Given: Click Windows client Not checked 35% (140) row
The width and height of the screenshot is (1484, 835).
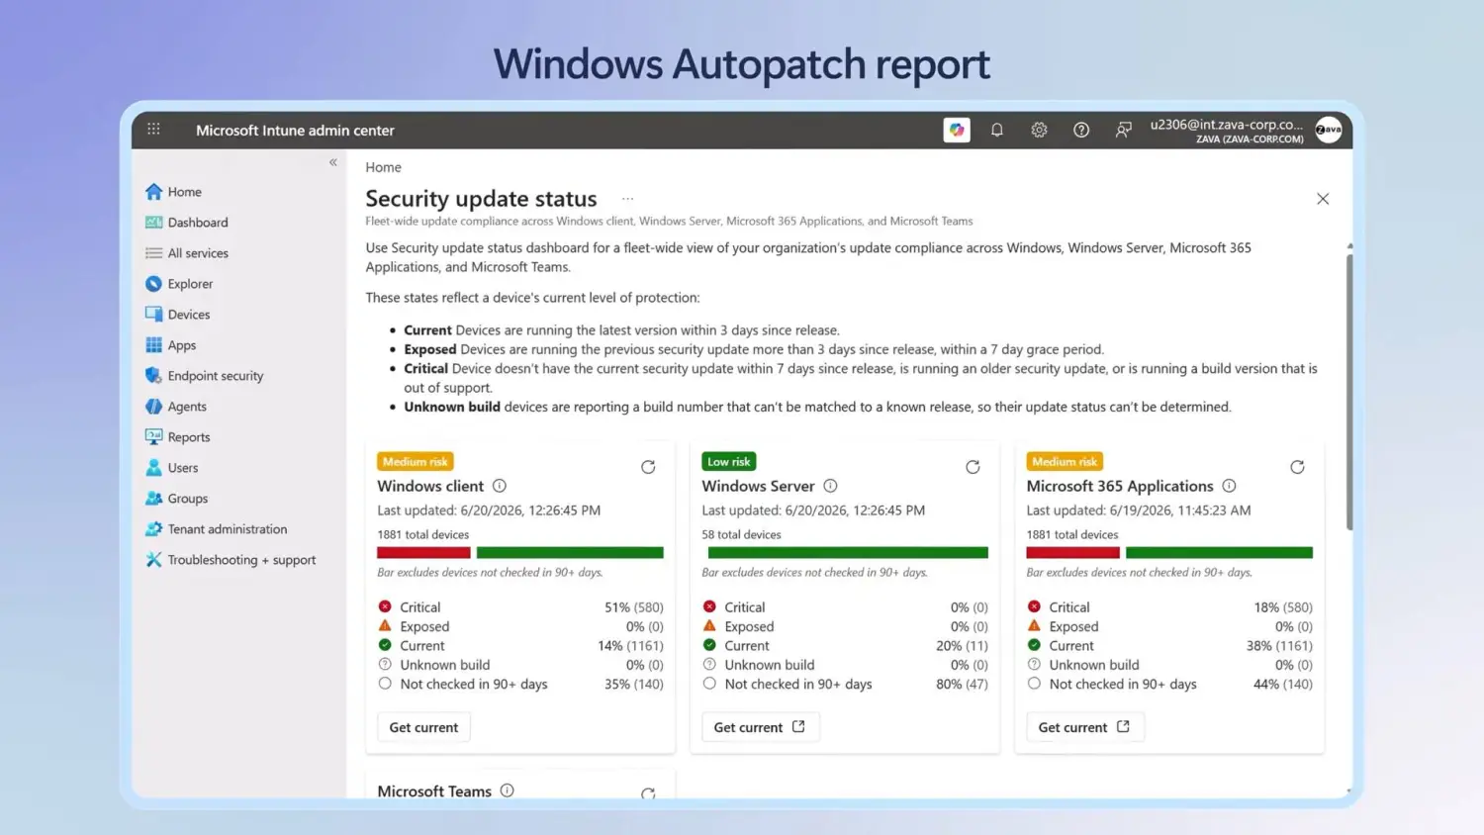Looking at the screenshot, I should pos(520,685).
